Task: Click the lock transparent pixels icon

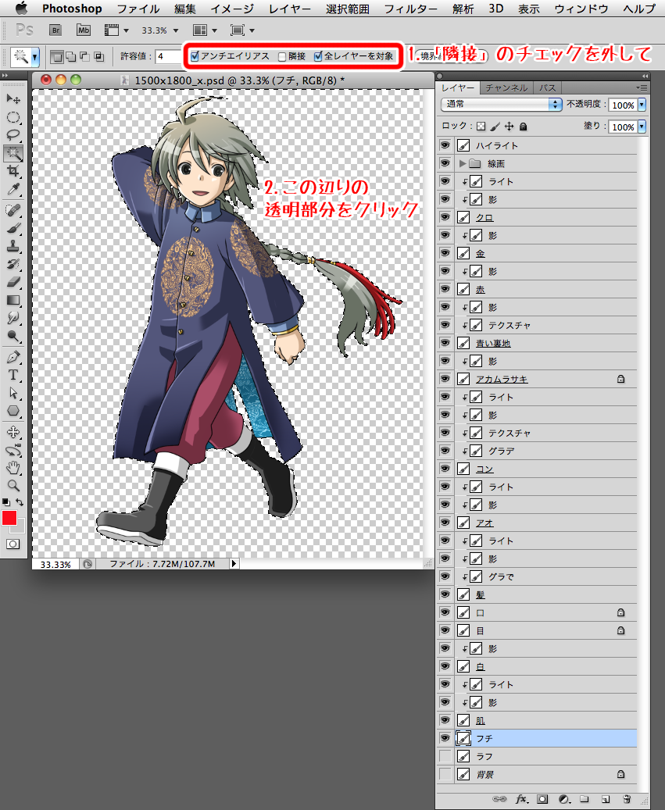Action: pos(481,127)
